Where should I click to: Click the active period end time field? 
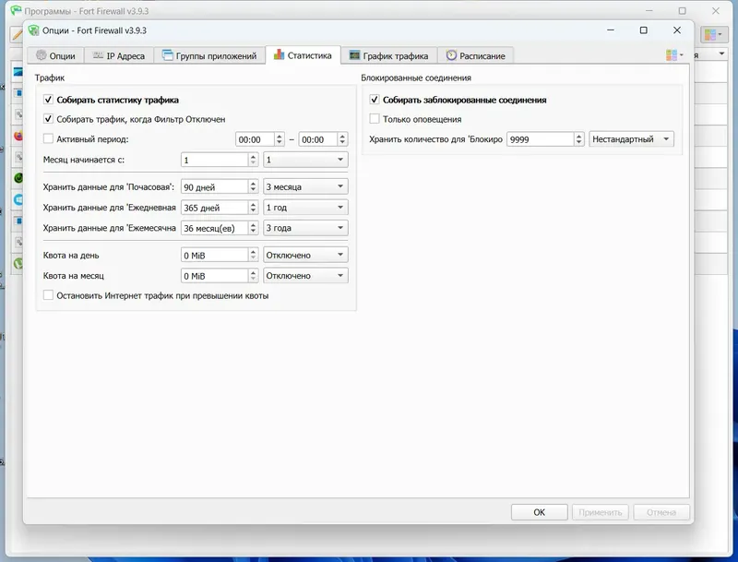tap(317, 139)
